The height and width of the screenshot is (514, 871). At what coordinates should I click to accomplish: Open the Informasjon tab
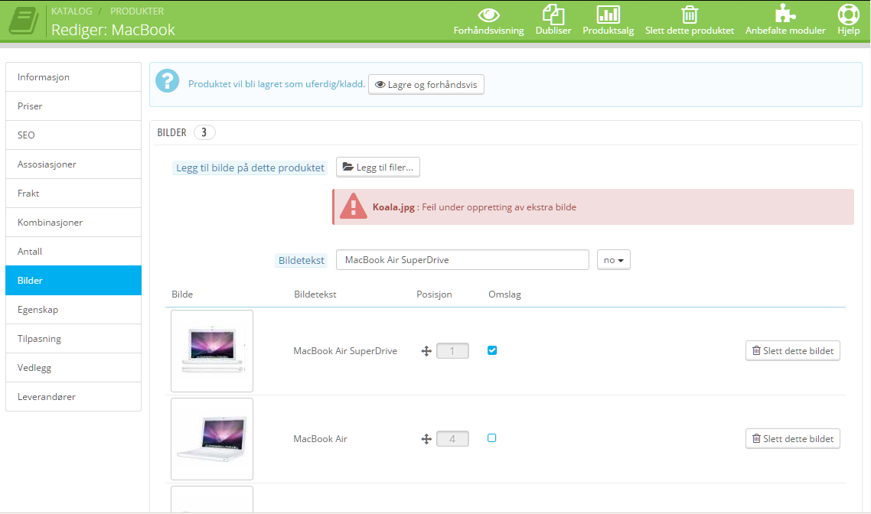pyautogui.click(x=73, y=77)
